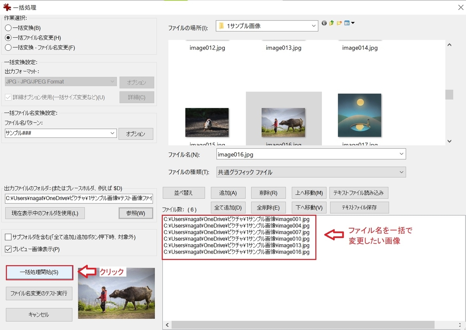This screenshot has width=466, height=330.
Task: Select 一括変換(B) radio option
Action: pyautogui.click(x=23, y=28)
